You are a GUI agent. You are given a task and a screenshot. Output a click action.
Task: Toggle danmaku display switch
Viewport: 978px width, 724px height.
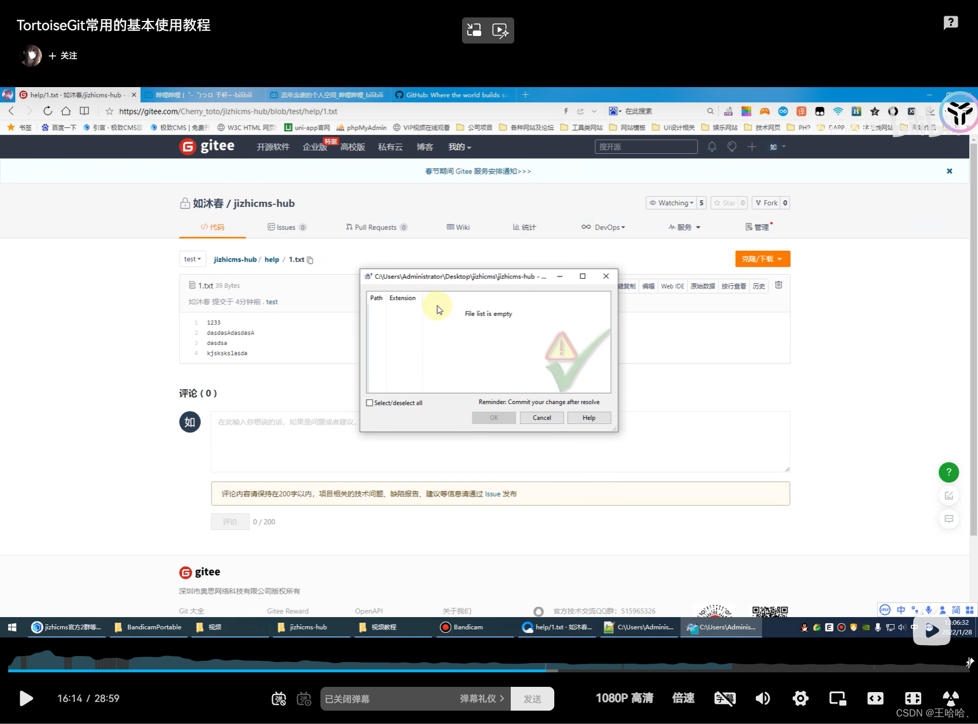click(279, 698)
